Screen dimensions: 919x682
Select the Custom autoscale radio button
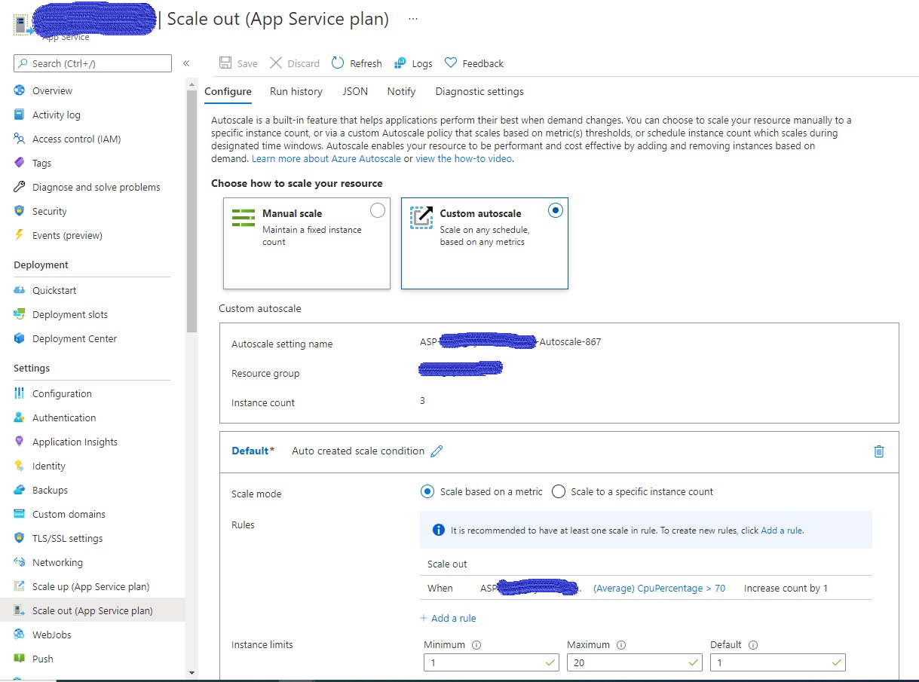point(556,211)
